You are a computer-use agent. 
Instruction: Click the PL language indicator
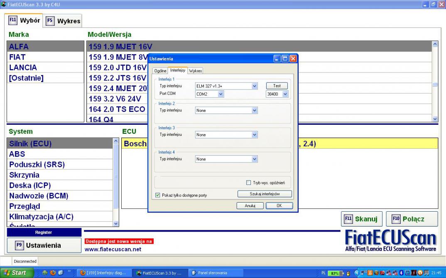pyautogui.click(x=323, y=273)
